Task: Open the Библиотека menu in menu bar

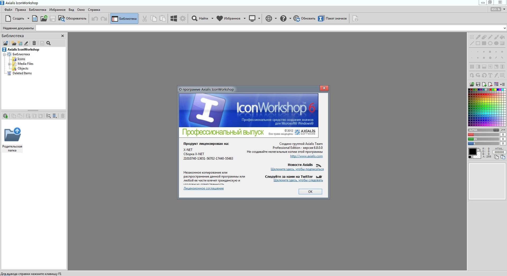Action: click(x=37, y=10)
